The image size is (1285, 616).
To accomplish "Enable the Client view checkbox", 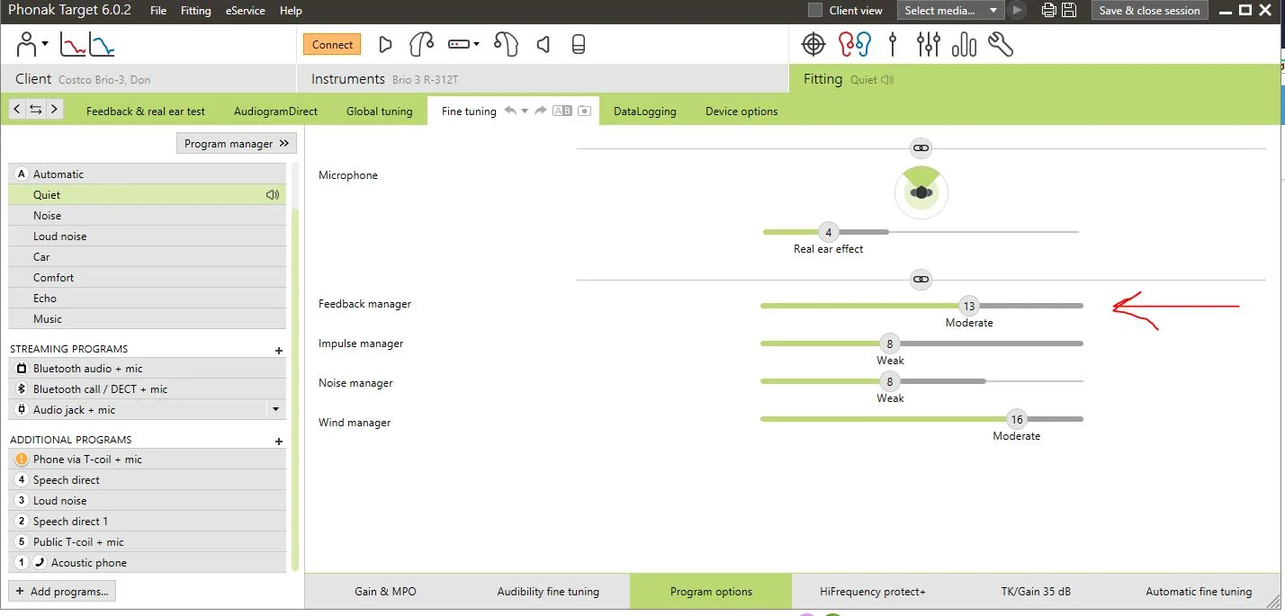I will click(815, 11).
